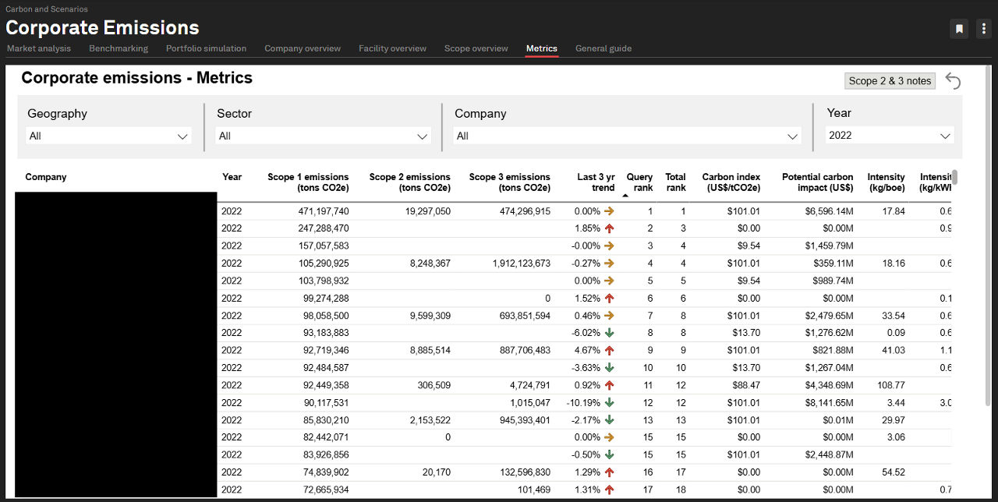Click the orange right arrow beside 0.46%

[x=609, y=316]
